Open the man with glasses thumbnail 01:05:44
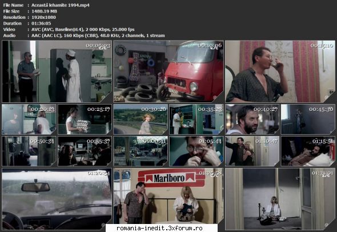The height and width of the screenshot is (232, 337). pyautogui.click(x=196, y=151)
